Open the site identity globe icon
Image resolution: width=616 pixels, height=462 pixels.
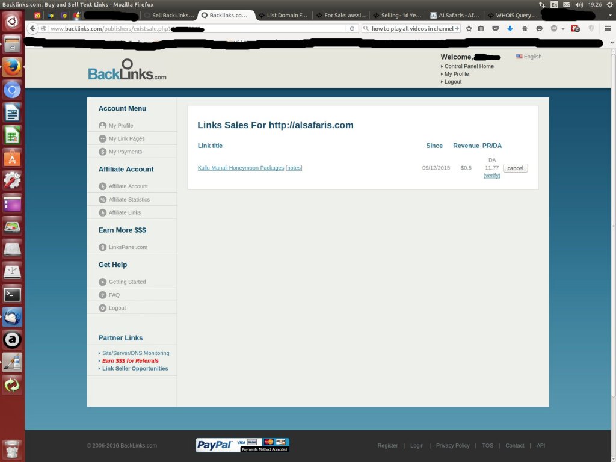click(43, 29)
